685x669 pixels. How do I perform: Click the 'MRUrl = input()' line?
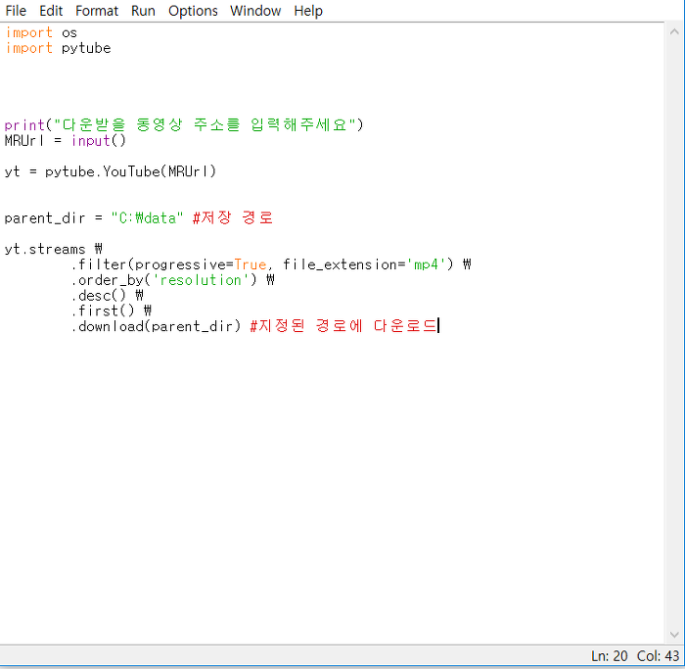[x=66, y=141]
